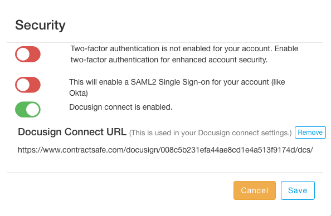This screenshot has height=216, width=331.
Task: Save the Security settings
Action: pos(298,190)
